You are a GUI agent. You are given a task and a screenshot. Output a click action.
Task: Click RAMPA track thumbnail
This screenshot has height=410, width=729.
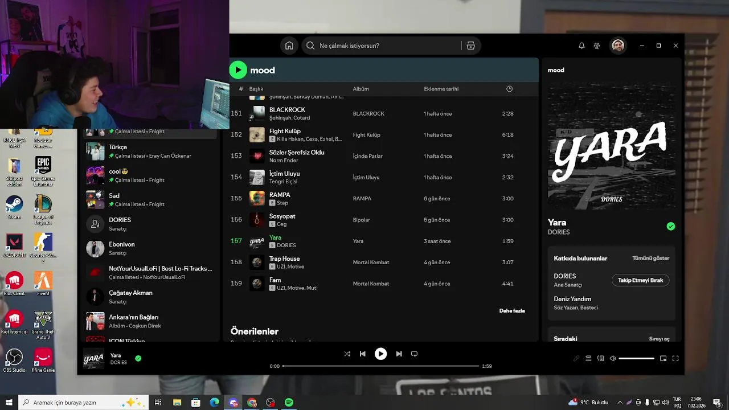click(x=257, y=198)
